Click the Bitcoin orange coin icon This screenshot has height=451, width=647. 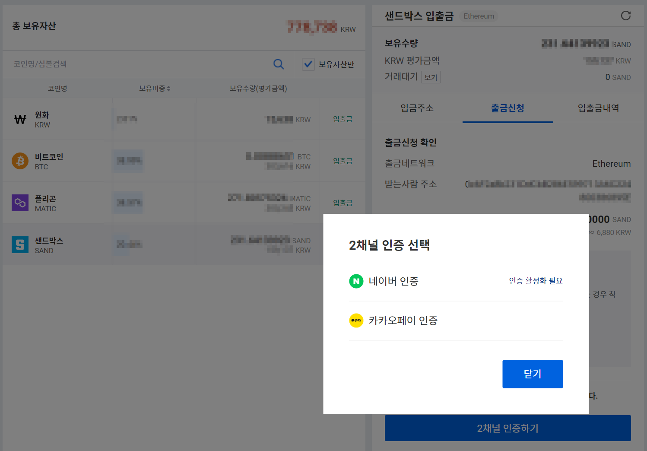coord(20,161)
